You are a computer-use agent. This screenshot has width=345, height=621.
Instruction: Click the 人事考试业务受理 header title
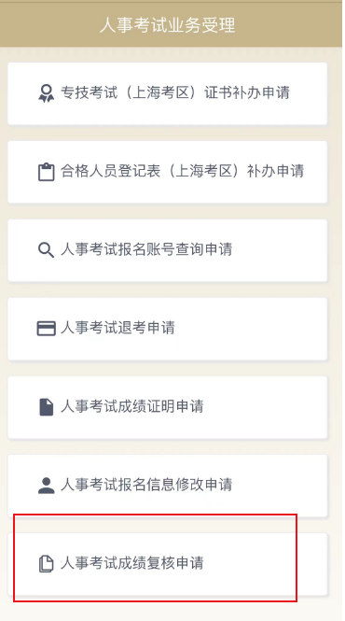[x=167, y=25]
